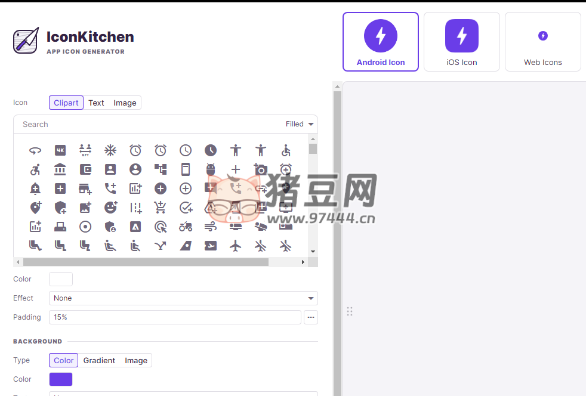Switch icon source to Image
The width and height of the screenshot is (586, 396).
coord(125,103)
